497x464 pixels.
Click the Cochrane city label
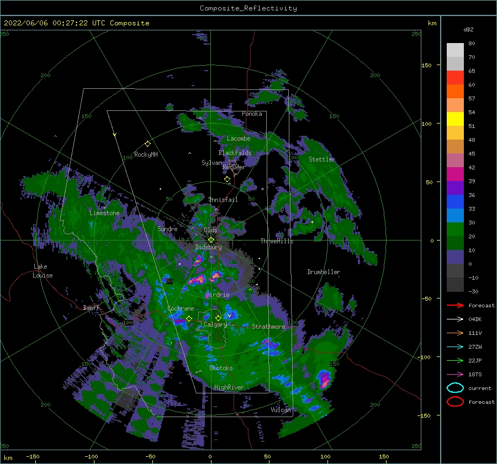pos(181,308)
